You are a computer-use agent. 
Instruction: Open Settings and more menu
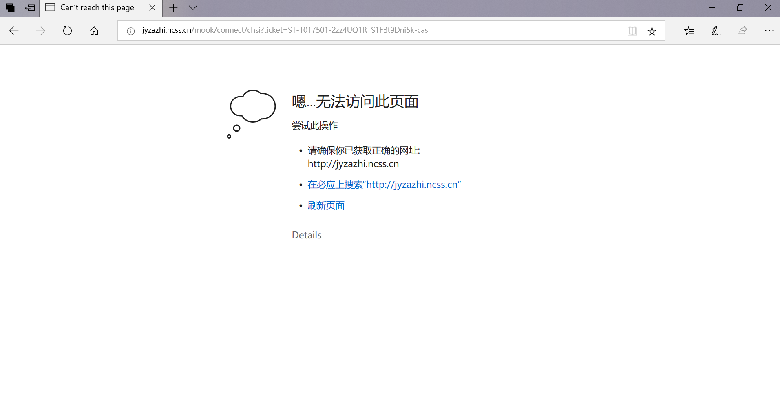pyautogui.click(x=769, y=31)
